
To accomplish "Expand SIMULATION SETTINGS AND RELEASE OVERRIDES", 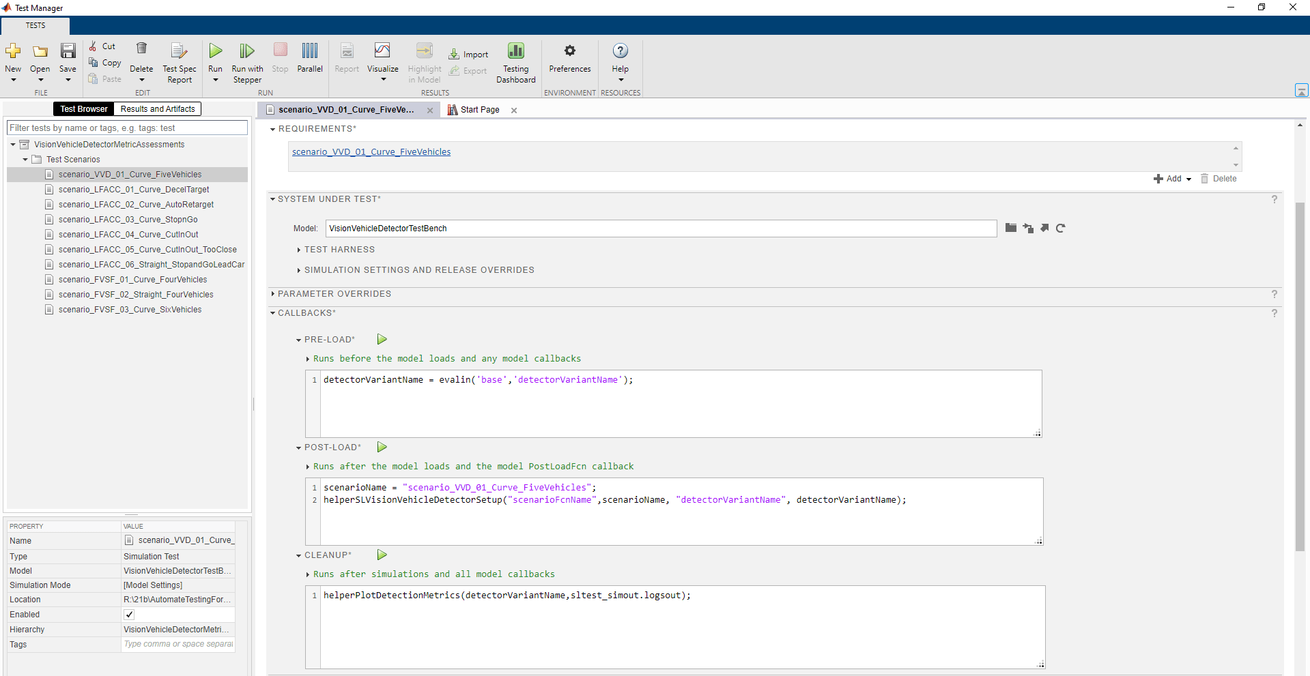I will point(299,270).
